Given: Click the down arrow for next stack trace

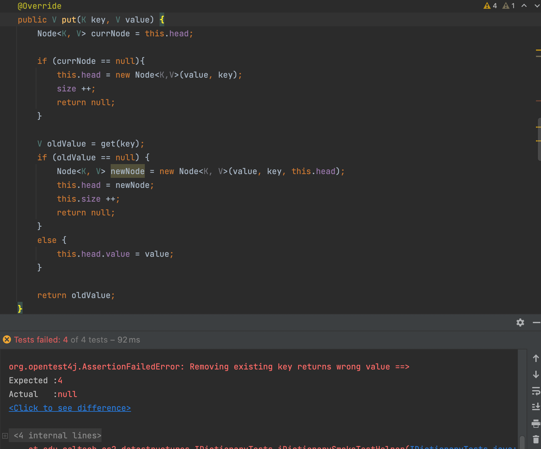Looking at the screenshot, I should pyautogui.click(x=536, y=374).
